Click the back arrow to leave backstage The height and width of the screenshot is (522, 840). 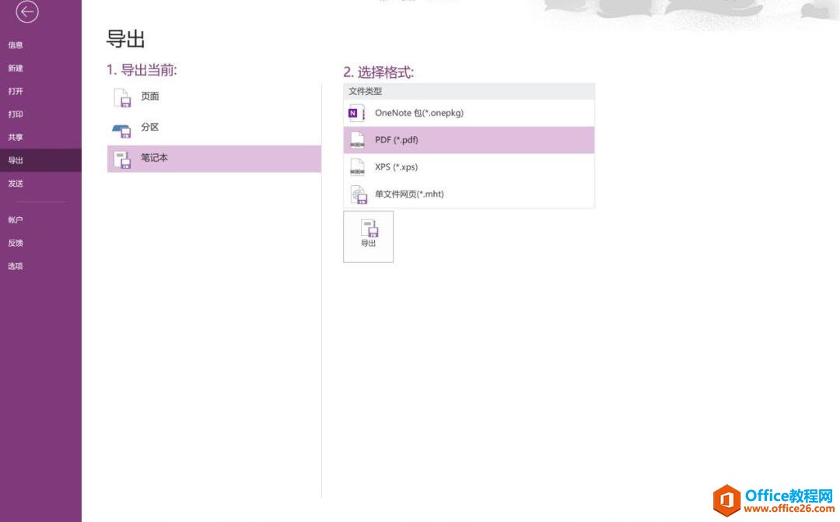[28, 12]
